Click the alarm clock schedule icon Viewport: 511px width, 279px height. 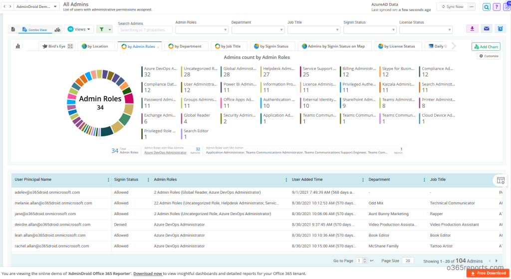[500, 28]
